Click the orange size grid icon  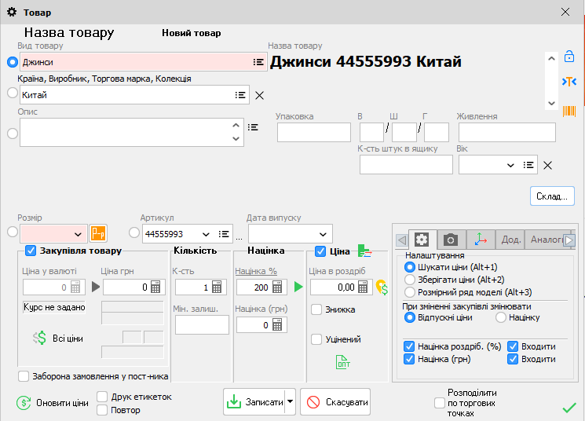[98, 233]
